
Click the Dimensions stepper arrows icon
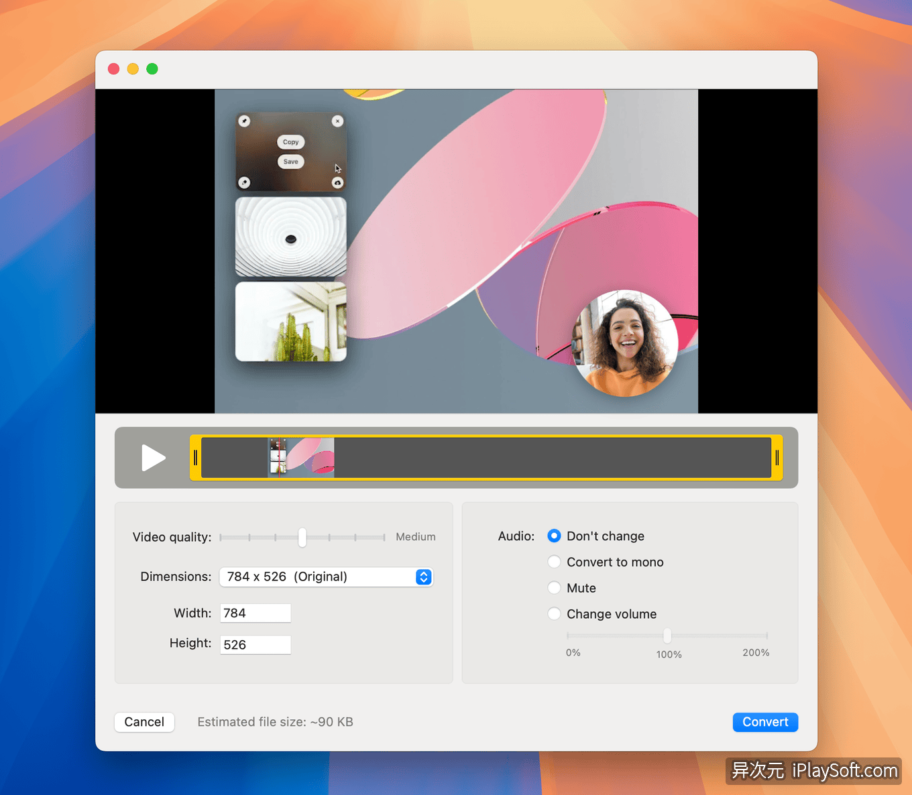(x=423, y=576)
